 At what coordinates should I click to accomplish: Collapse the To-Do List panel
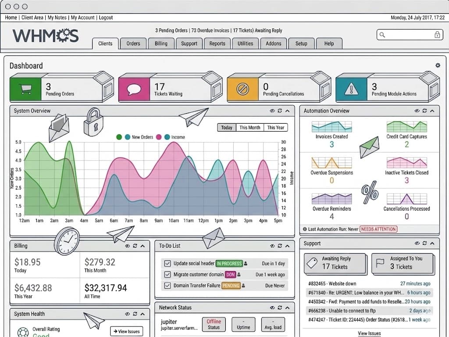click(288, 246)
